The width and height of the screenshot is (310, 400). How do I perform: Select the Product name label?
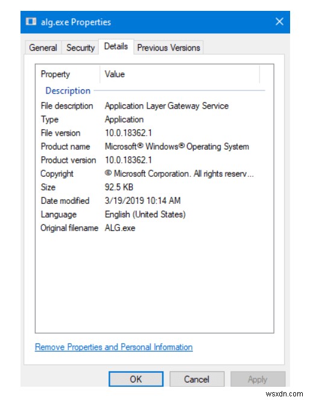click(65, 147)
